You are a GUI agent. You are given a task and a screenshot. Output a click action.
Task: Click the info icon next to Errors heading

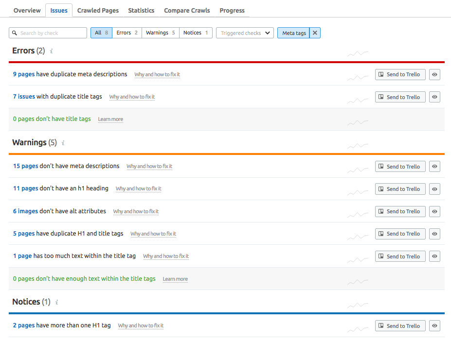click(x=51, y=51)
